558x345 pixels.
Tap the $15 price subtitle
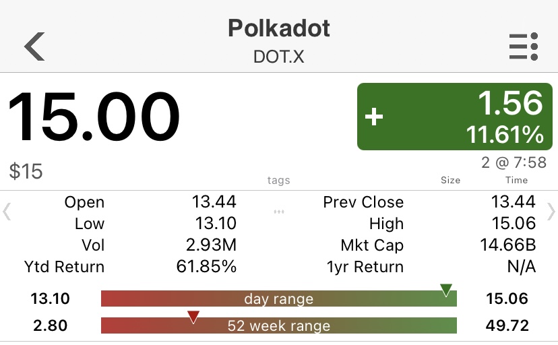pyautogui.click(x=26, y=171)
